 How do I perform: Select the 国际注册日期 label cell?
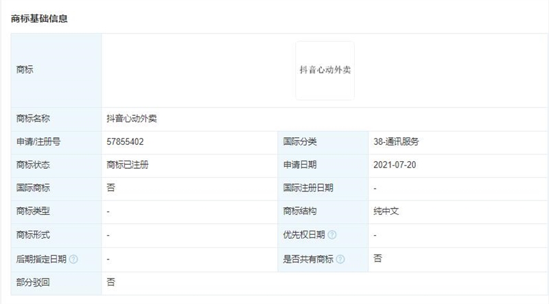click(323, 189)
